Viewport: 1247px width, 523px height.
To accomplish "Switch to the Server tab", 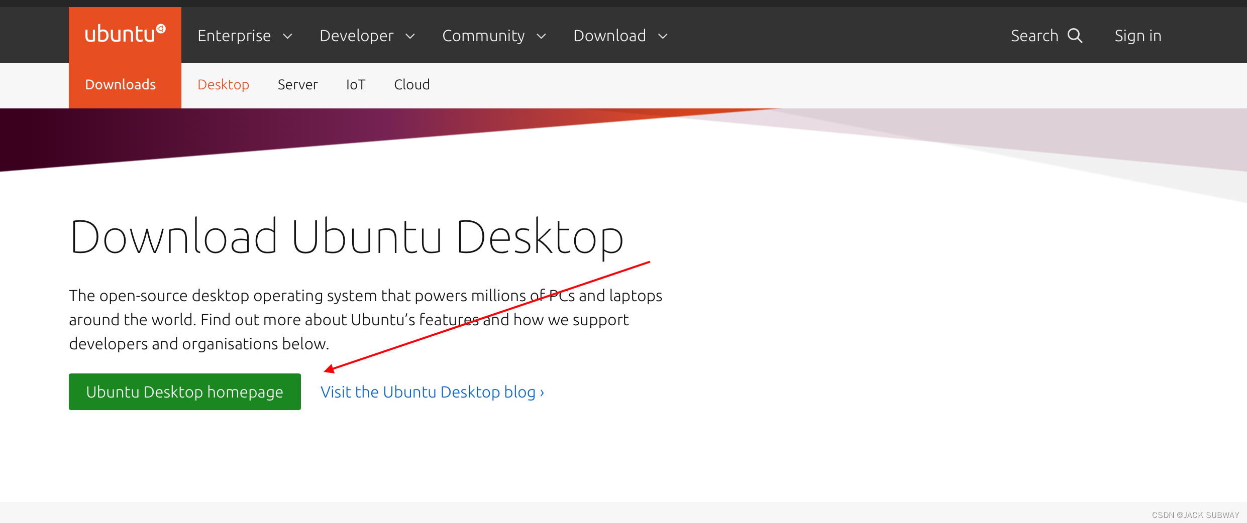I will [297, 84].
